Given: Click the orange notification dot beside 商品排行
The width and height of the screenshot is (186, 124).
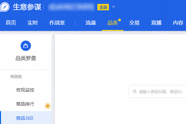Looking at the screenshot, I should (47, 106).
